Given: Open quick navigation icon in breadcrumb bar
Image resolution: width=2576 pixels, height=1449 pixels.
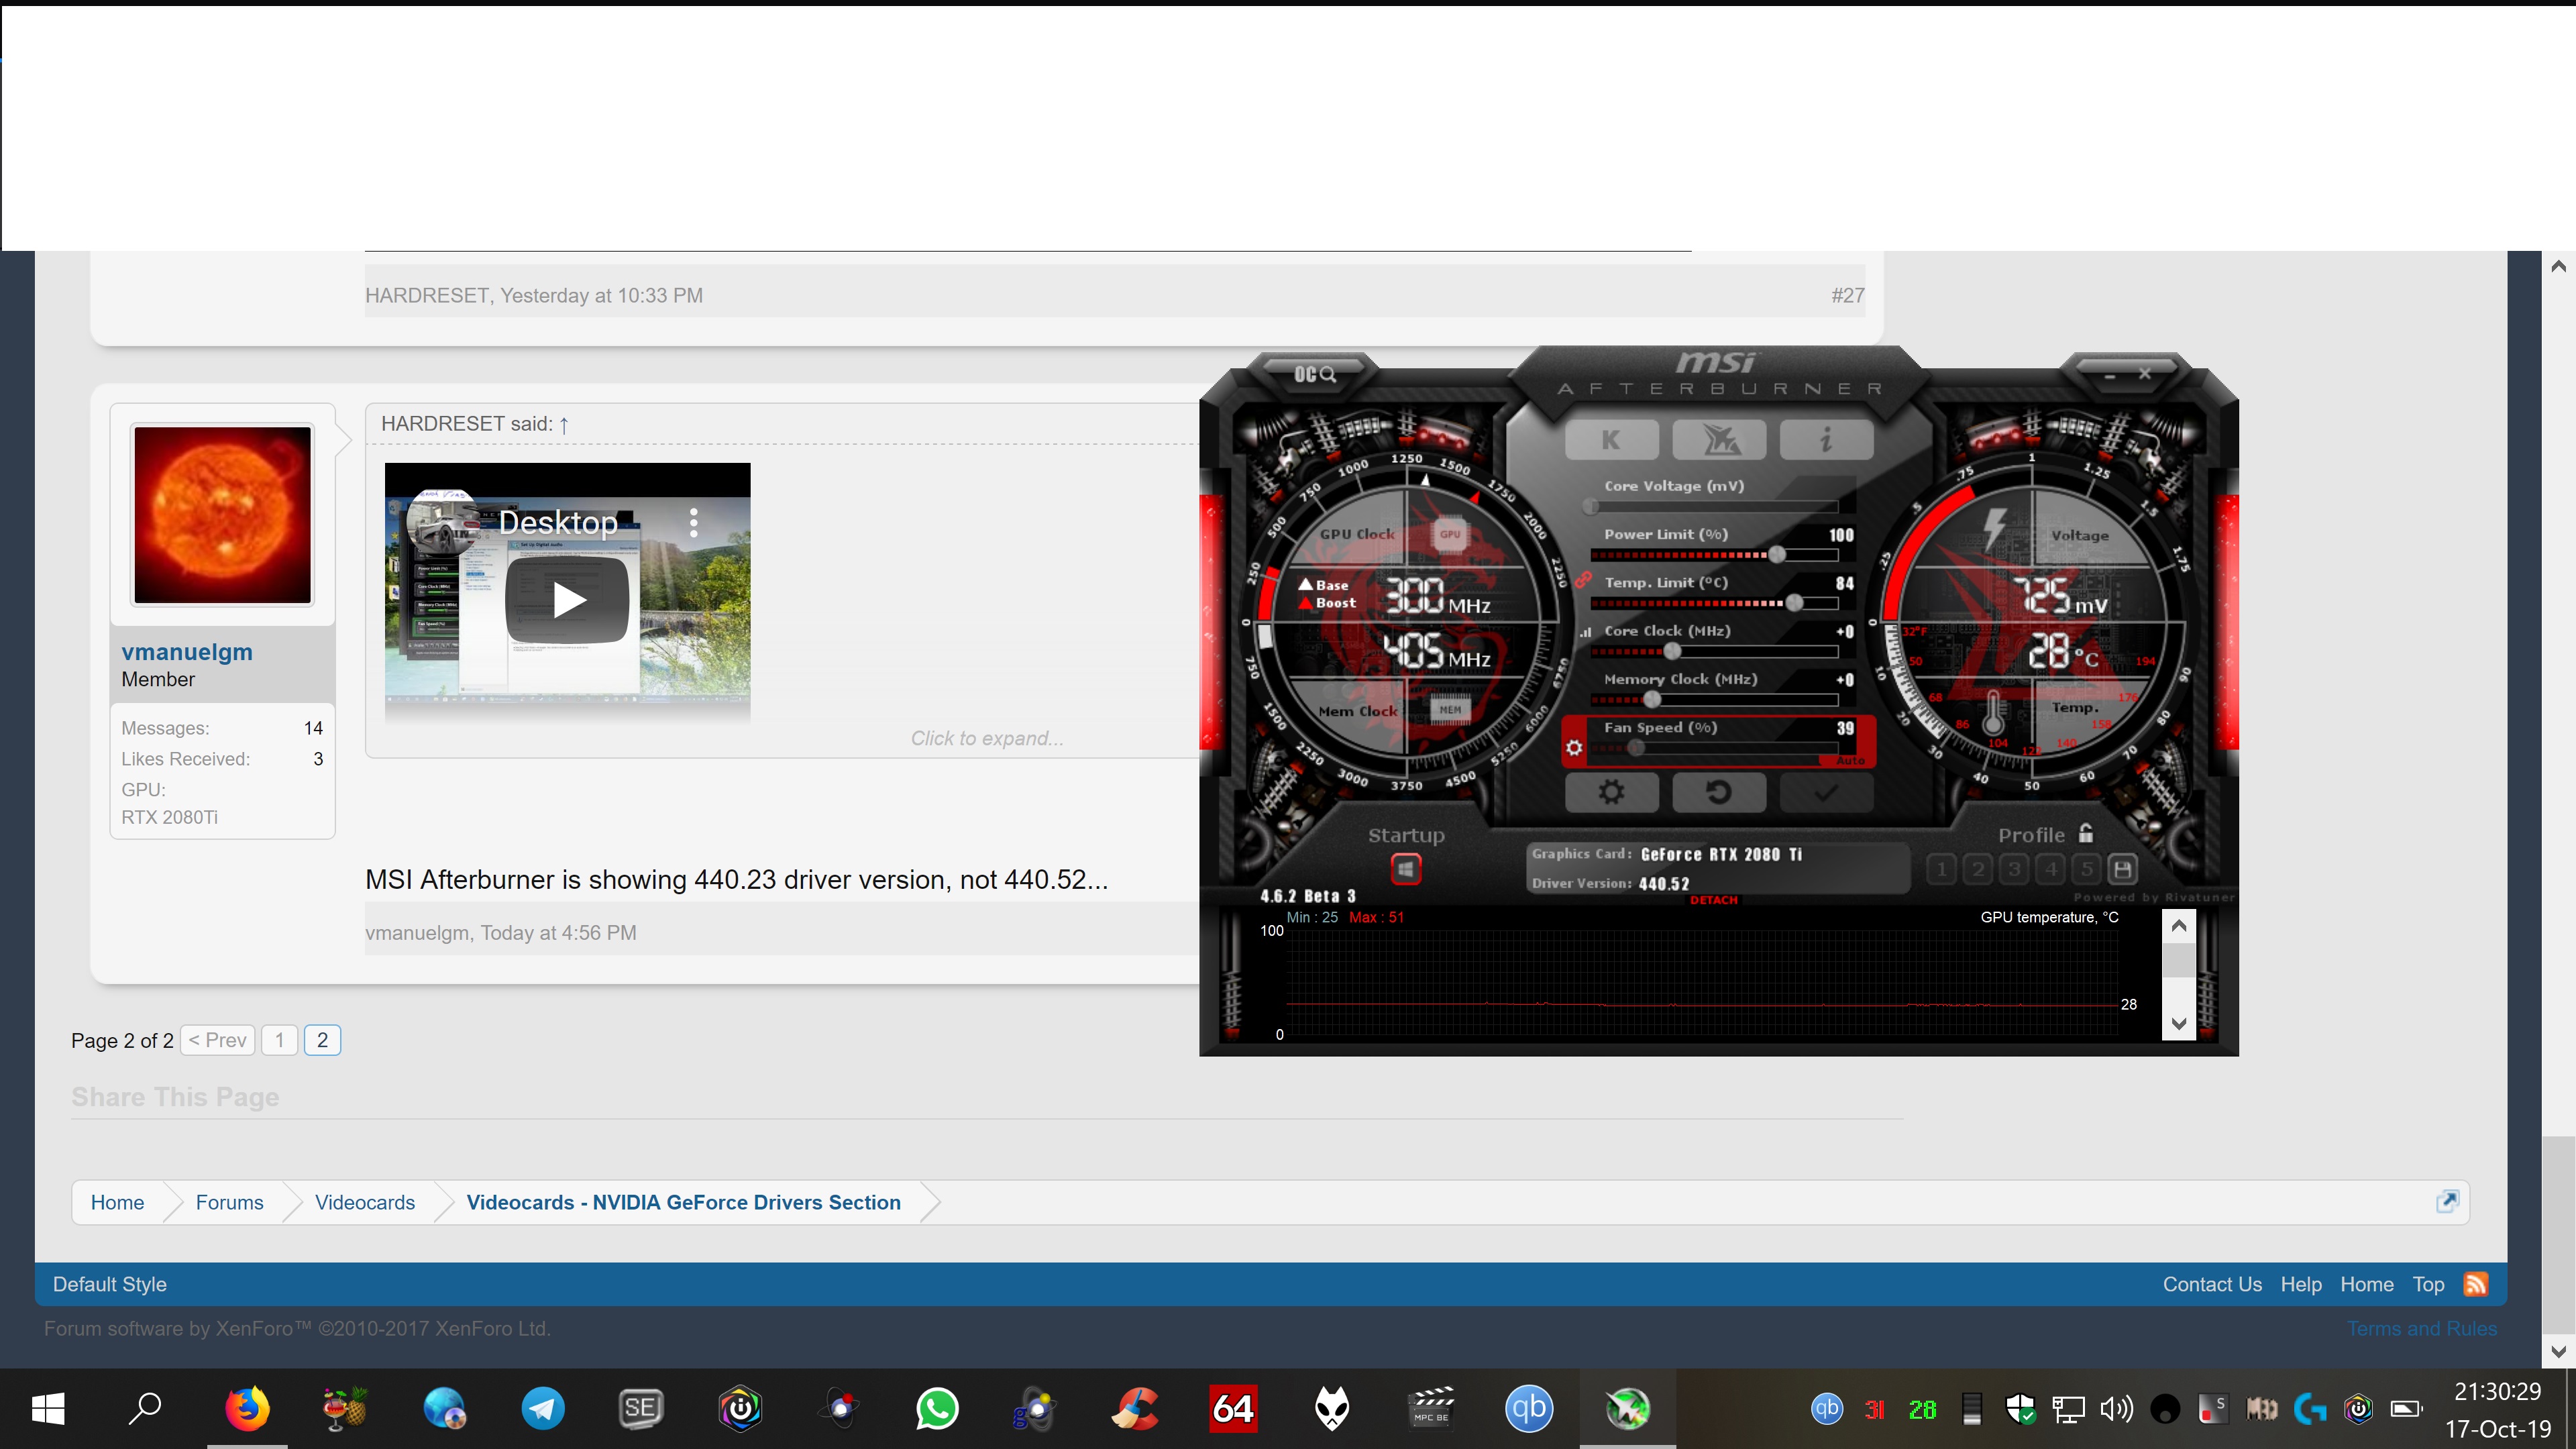Looking at the screenshot, I should 2447,1201.
